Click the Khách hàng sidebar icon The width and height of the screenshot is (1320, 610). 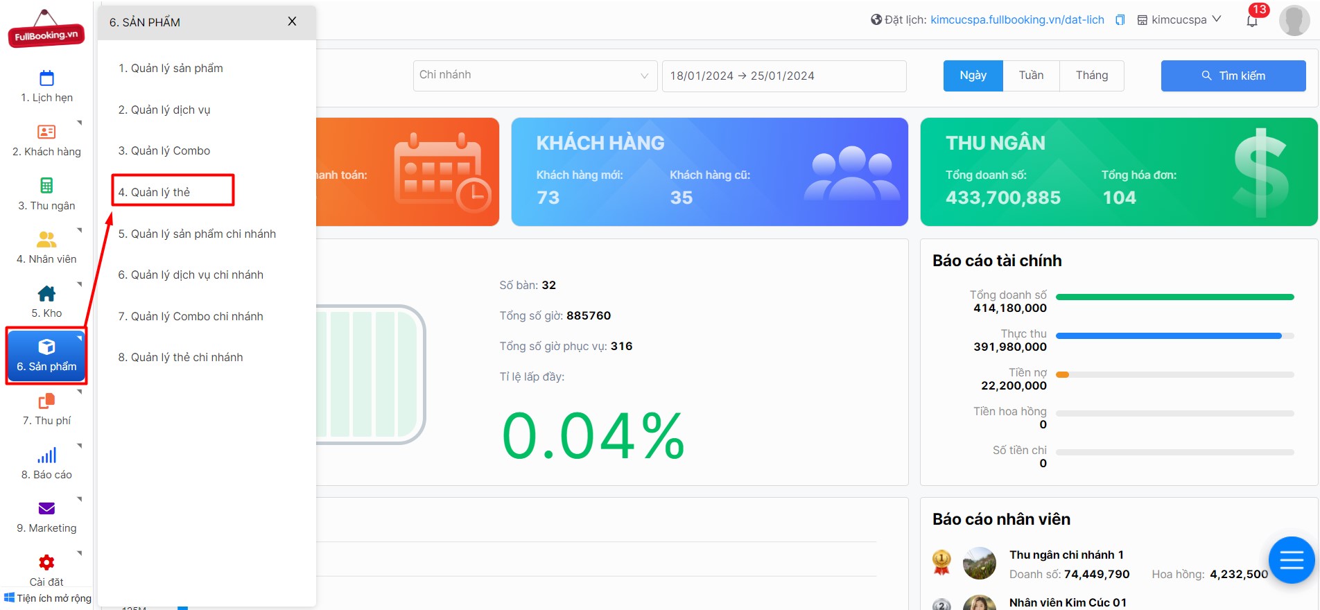tap(46, 132)
